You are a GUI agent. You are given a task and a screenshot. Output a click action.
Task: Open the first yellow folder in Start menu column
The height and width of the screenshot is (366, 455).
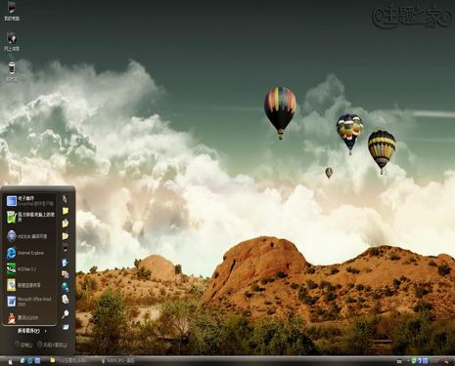coord(66,211)
